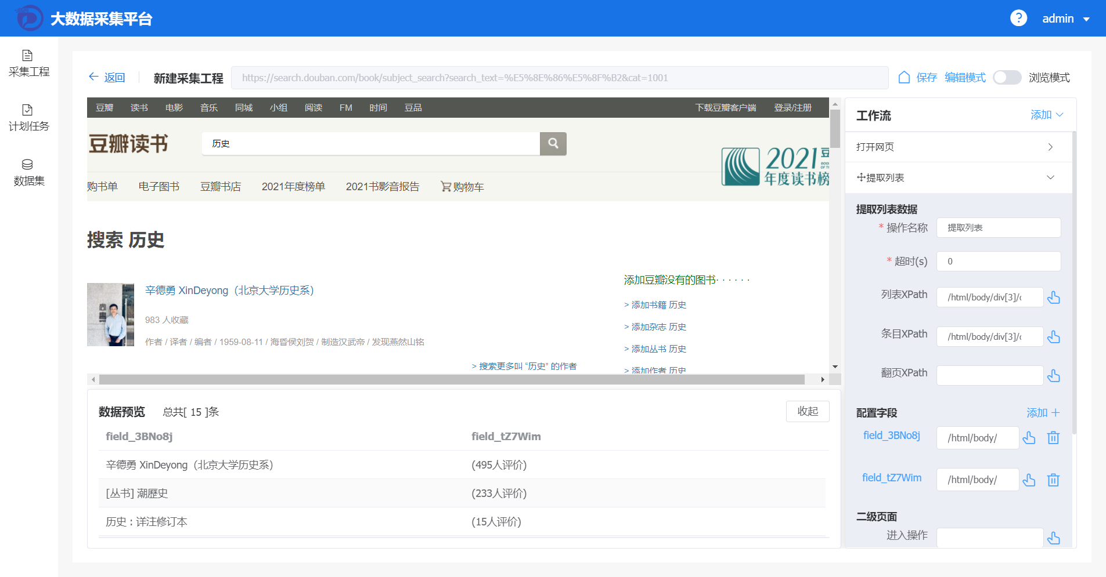Pick element for 列表XPath pointer icon
Screen dimensions: 1106x577
coord(1054,297)
